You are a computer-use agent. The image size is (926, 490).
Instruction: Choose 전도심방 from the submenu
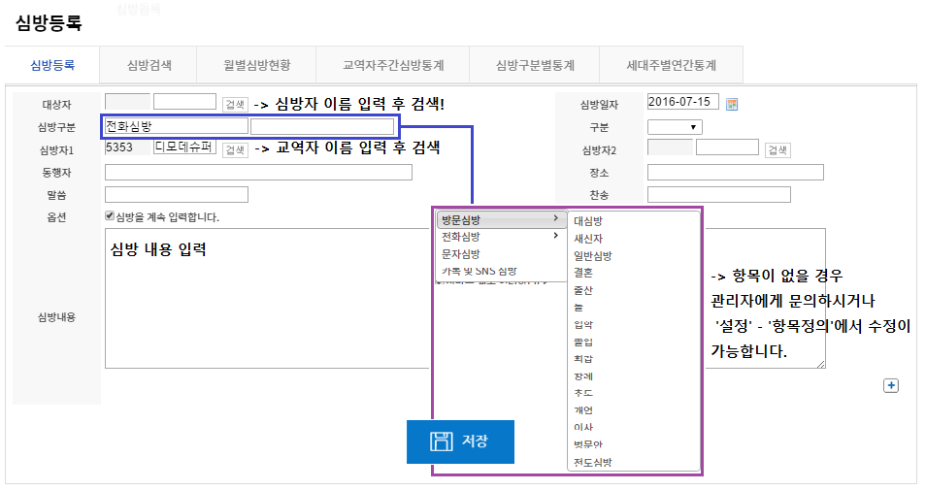[x=593, y=462]
